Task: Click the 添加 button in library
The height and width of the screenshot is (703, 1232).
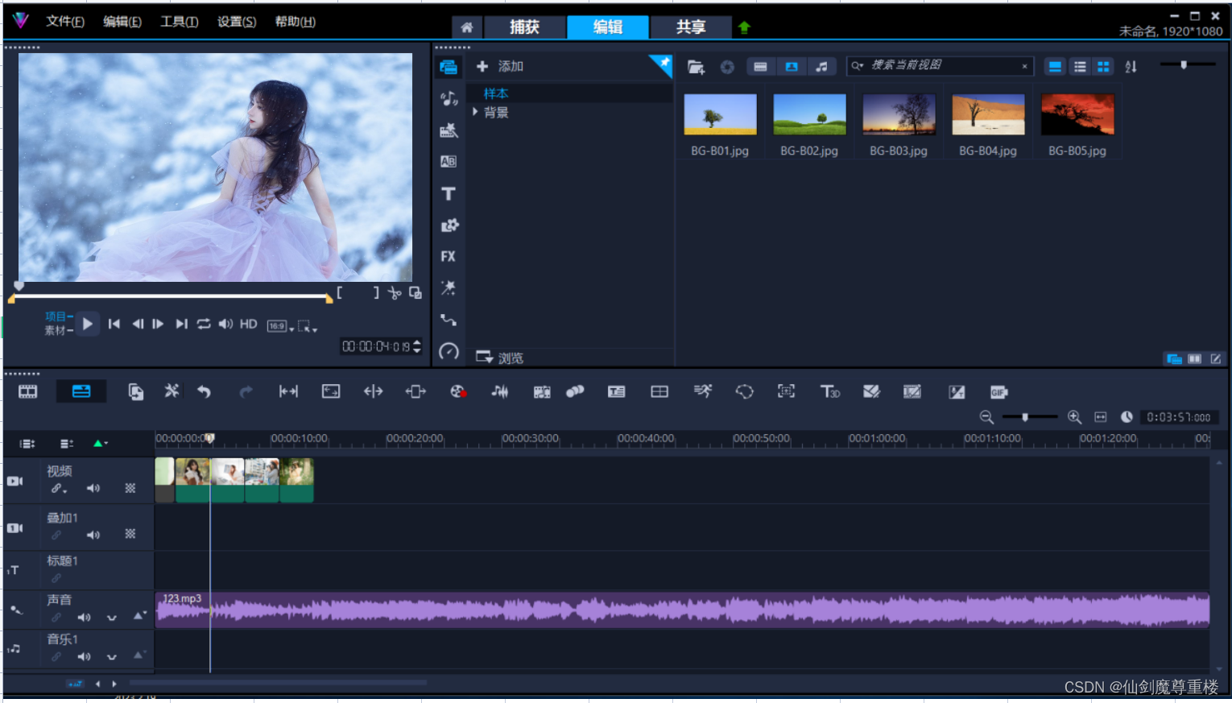Action: 500,66
